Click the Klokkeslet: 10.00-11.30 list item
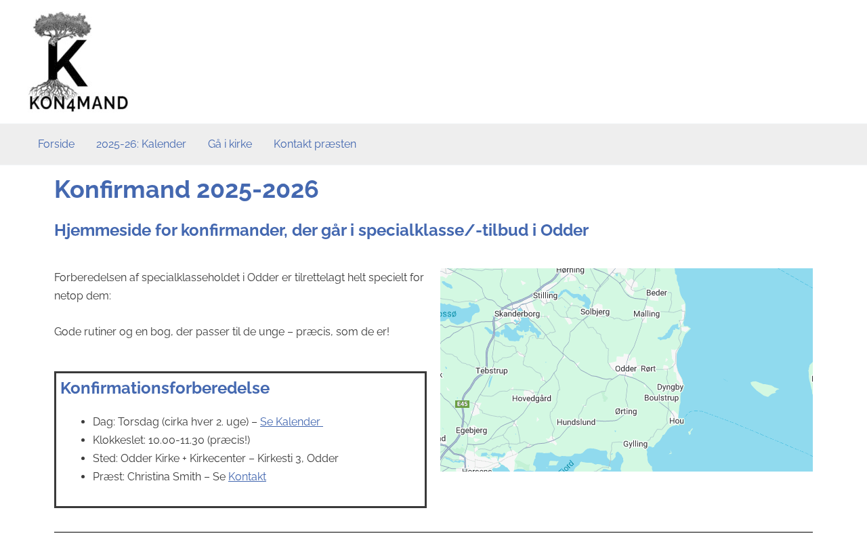 pos(171,440)
